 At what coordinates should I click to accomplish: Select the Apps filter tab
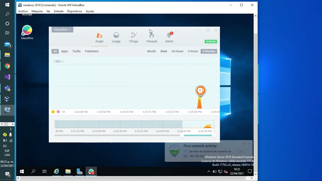click(x=64, y=51)
